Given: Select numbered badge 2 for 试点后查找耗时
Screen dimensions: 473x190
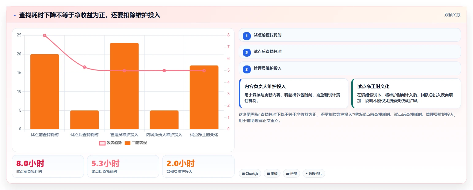Looking at the screenshot, I should [247, 53].
